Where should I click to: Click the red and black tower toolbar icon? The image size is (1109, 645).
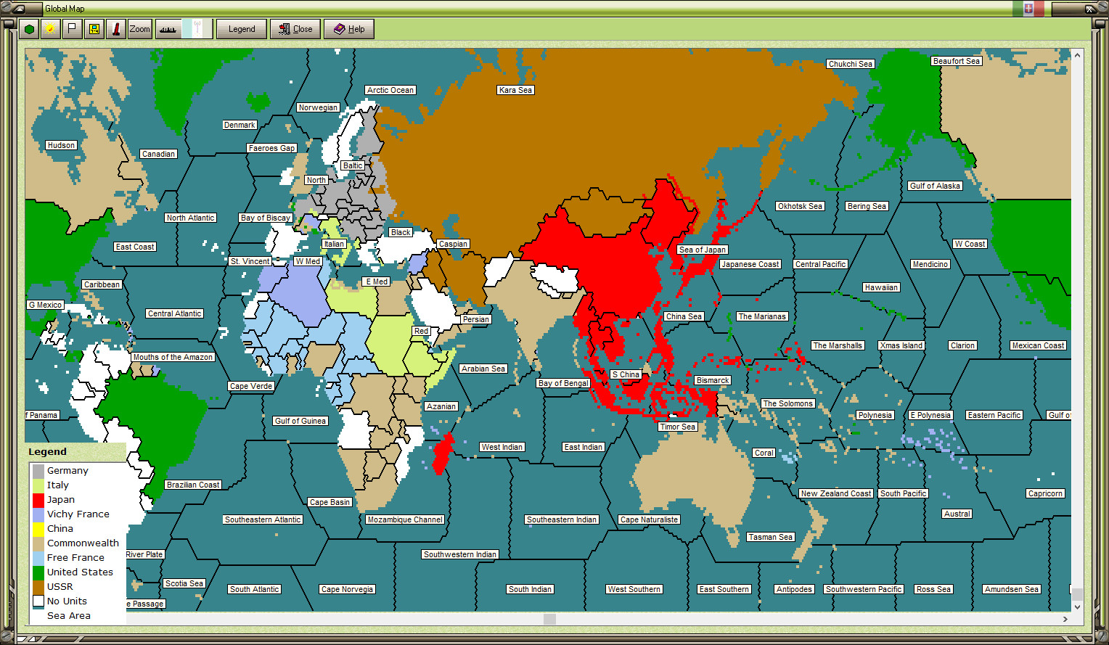pyautogui.click(x=115, y=29)
